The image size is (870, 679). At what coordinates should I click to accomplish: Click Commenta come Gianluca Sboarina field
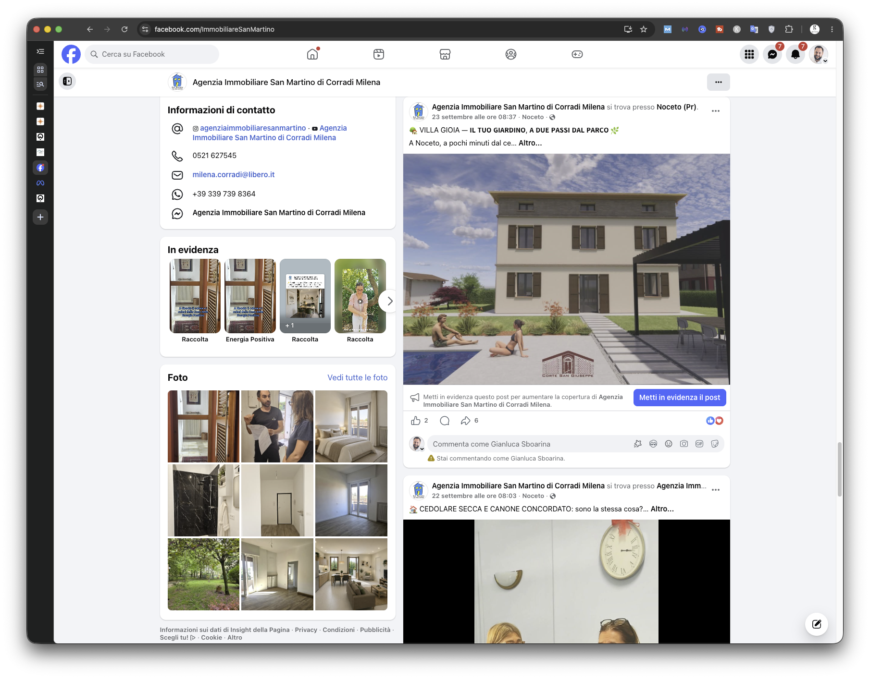coord(529,444)
